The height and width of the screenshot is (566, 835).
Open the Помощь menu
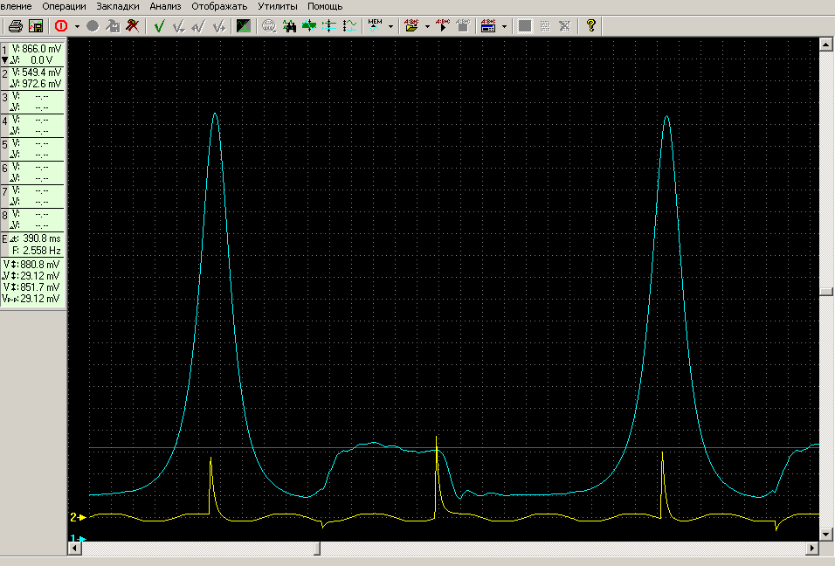point(325,6)
